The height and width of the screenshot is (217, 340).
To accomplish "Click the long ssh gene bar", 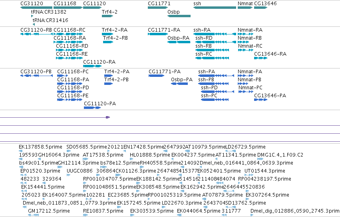I will tap(215, 8).
